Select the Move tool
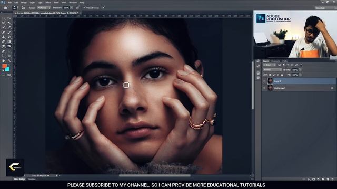 pos(9,18)
